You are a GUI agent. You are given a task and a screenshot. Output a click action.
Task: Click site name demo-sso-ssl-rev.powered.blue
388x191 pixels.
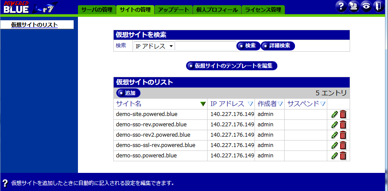[155, 145]
